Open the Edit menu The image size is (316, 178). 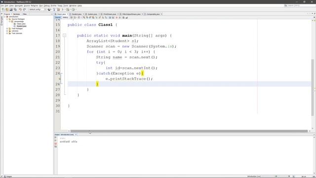pyautogui.click(x=6, y=5)
